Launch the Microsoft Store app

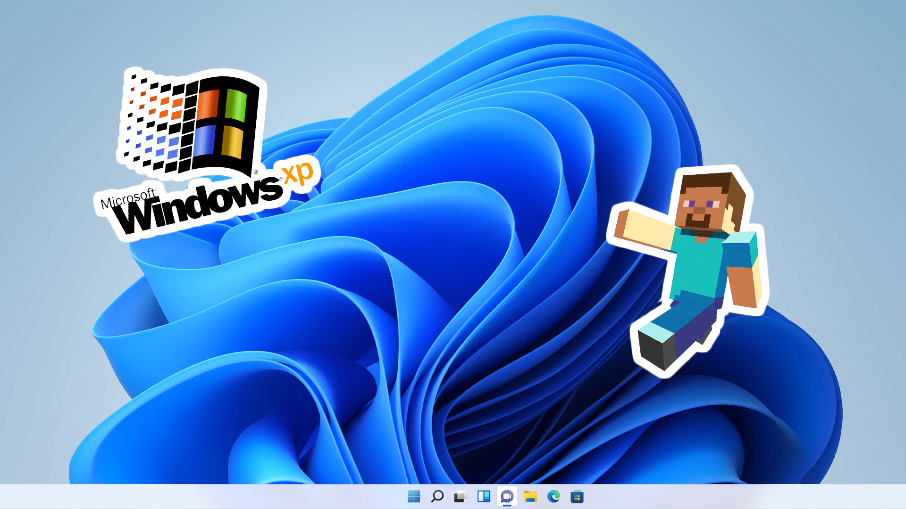tap(577, 496)
